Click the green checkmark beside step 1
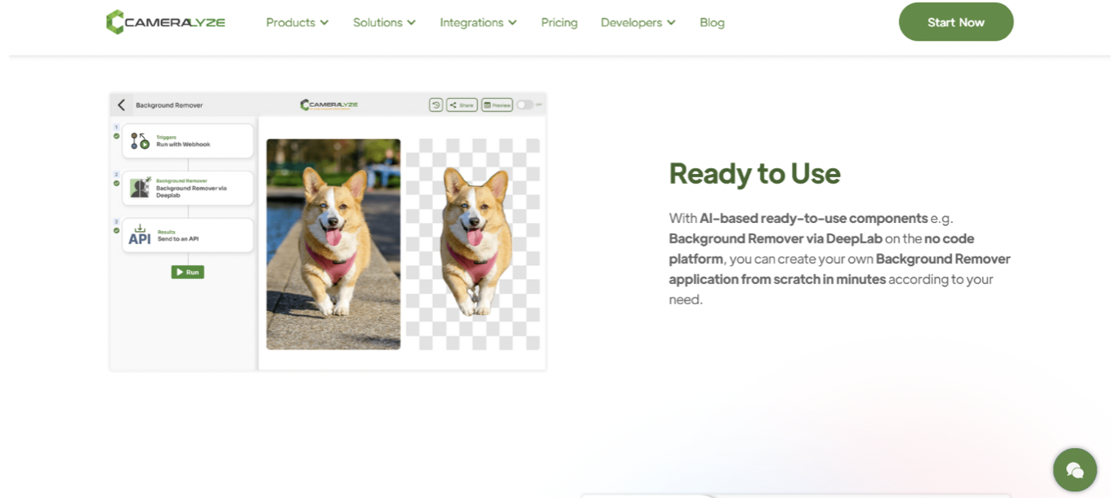The width and height of the screenshot is (1113, 498). [116, 136]
